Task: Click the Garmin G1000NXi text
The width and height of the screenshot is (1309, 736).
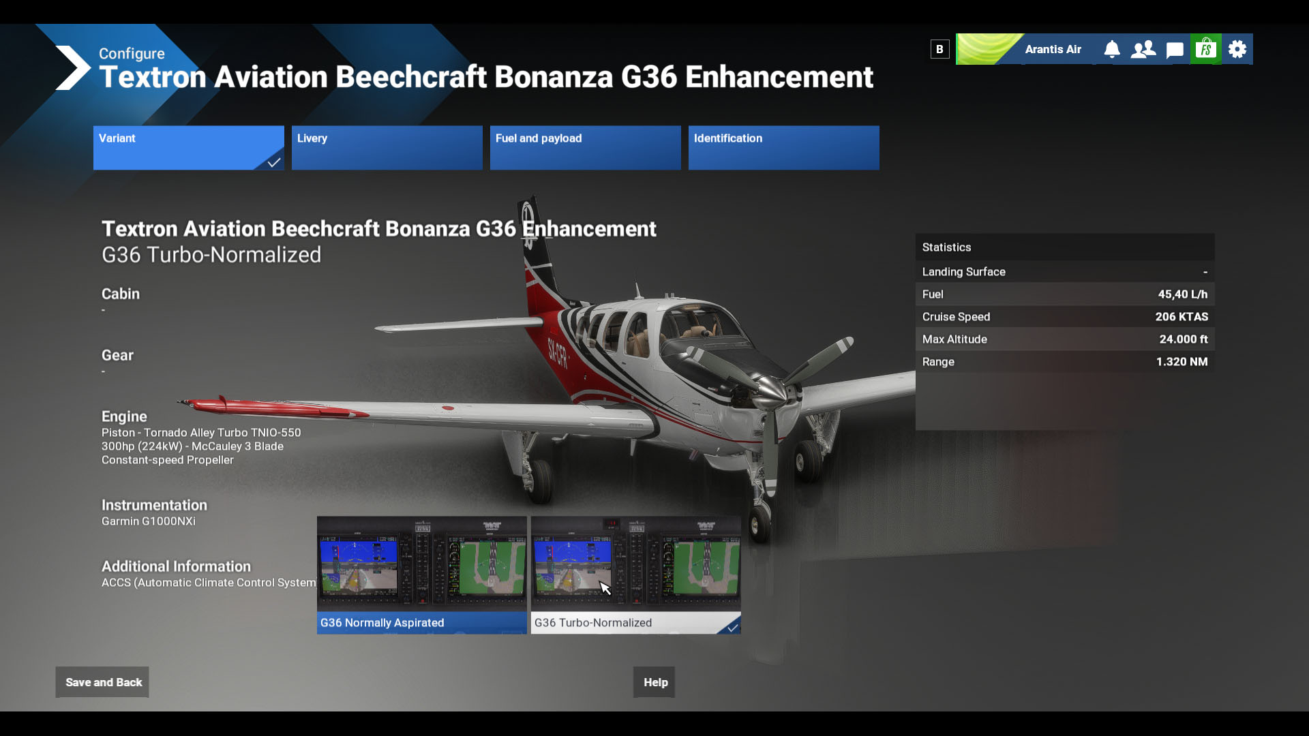Action: click(x=149, y=521)
